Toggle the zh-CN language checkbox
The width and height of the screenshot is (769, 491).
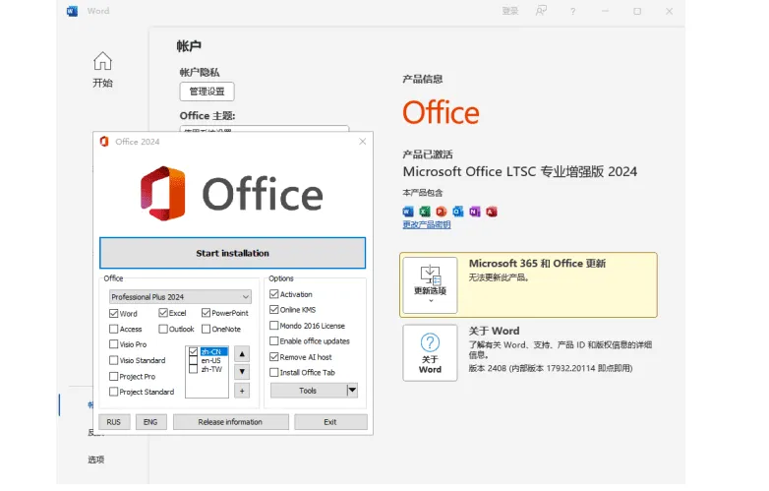tap(193, 351)
